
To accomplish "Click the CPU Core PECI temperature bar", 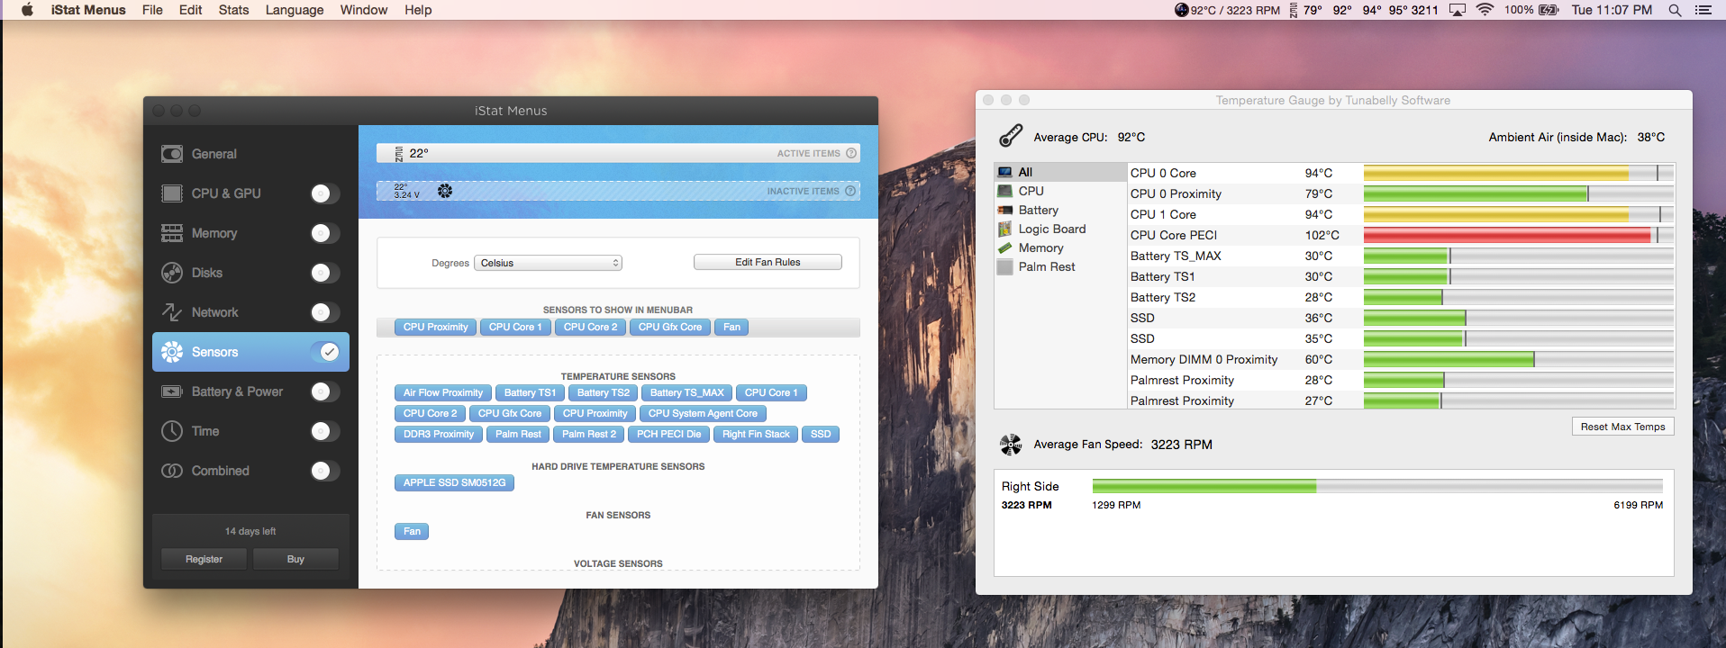I will coord(1519,235).
